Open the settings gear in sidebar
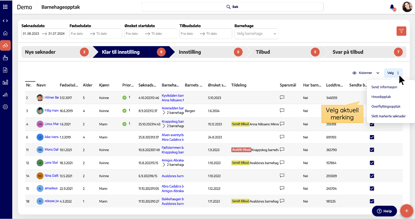Screen dimensions: 415x219 pos(5,107)
